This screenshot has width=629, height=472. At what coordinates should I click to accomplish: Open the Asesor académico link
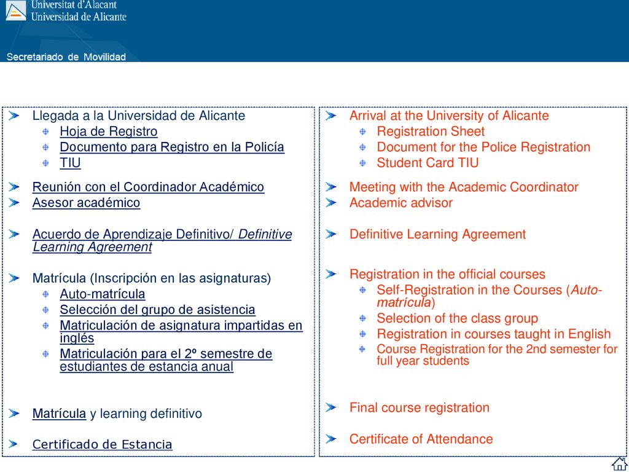[86, 203]
